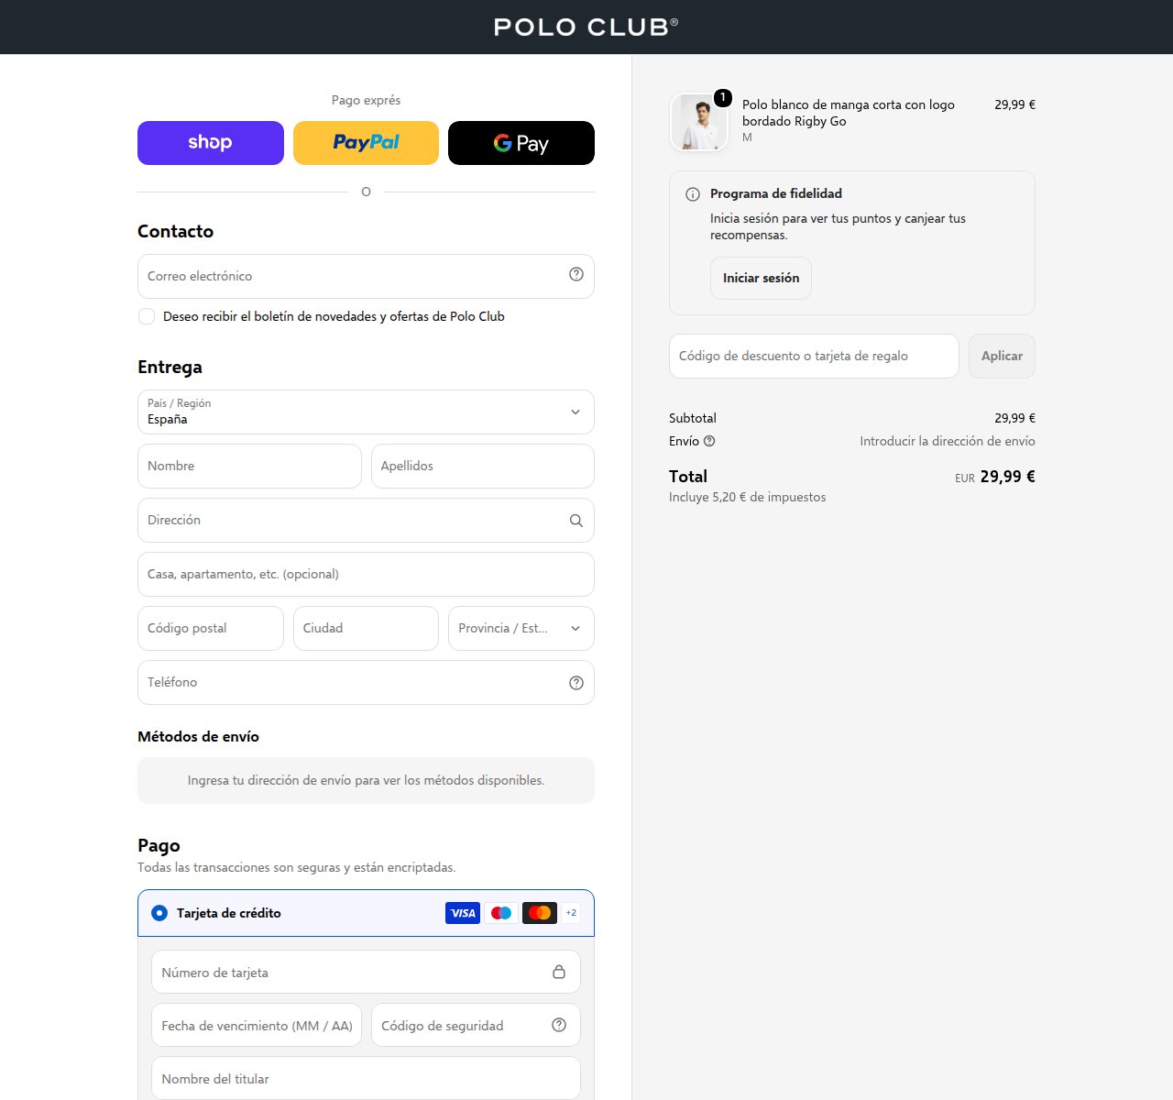Viewport: 1173px width, 1100px height.
Task: Click the Maestro card icon
Action: click(501, 913)
